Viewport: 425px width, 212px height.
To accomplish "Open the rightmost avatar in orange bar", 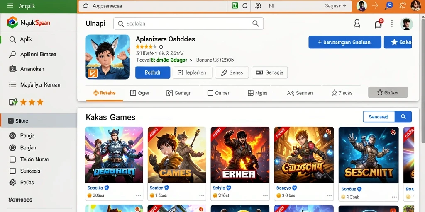I will coord(416,6).
